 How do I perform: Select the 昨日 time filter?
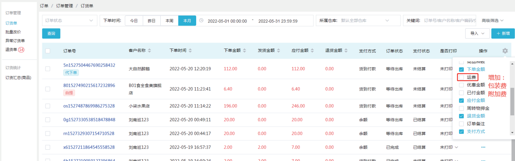click(152, 21)
